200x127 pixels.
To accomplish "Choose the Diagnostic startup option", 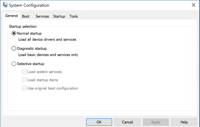I will point(14,48).
